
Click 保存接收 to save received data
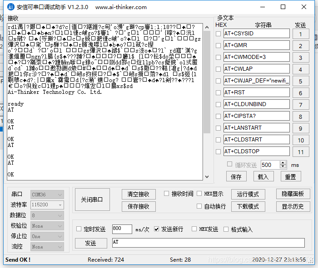point(139,206)
